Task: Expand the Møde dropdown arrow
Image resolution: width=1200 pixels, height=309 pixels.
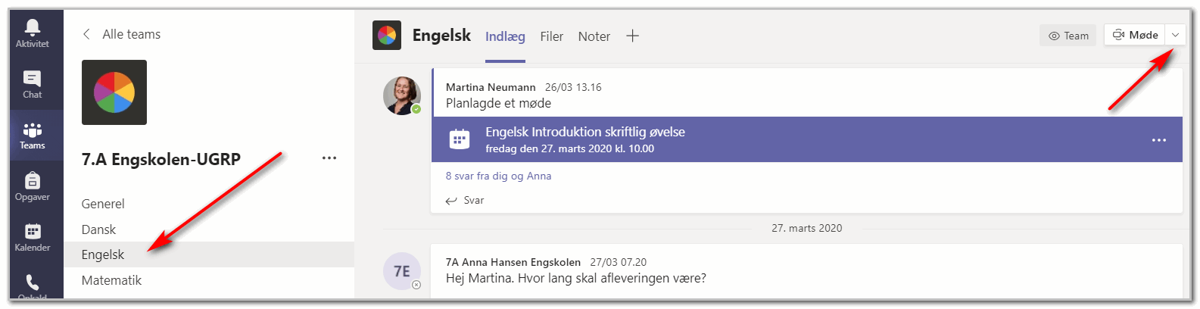Action: click(1175, 35)
